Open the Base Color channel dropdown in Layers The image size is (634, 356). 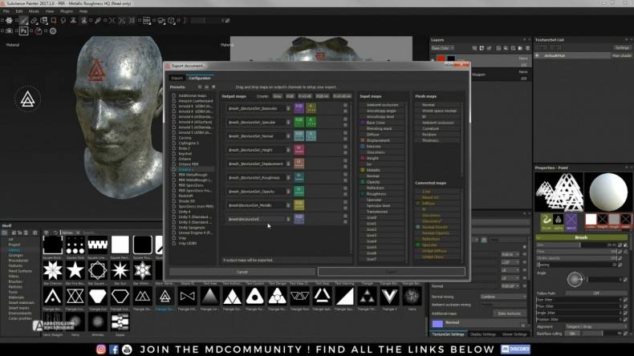pyautogui.click(x=442, y=48)
